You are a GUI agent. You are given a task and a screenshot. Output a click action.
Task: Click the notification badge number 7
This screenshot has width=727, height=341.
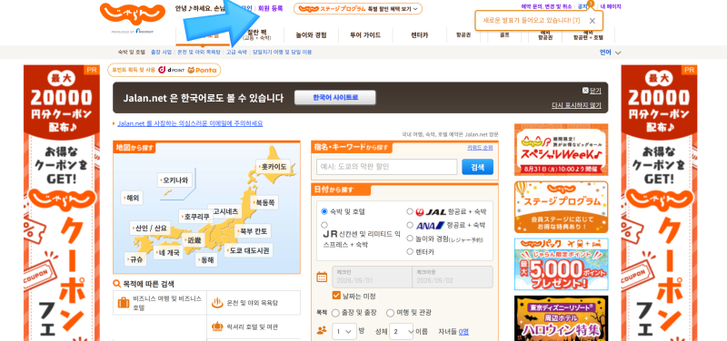[x=590, y=4]
